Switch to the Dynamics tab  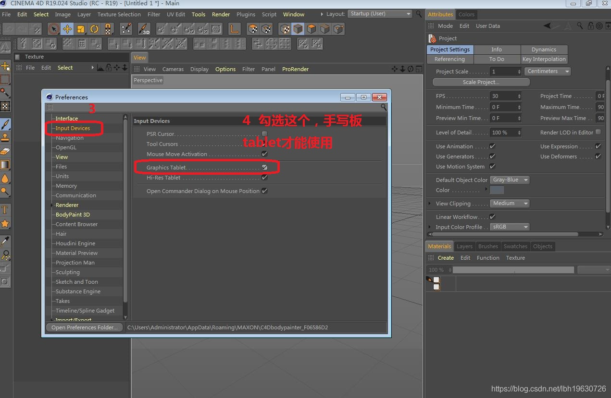(x=544, y=49)
